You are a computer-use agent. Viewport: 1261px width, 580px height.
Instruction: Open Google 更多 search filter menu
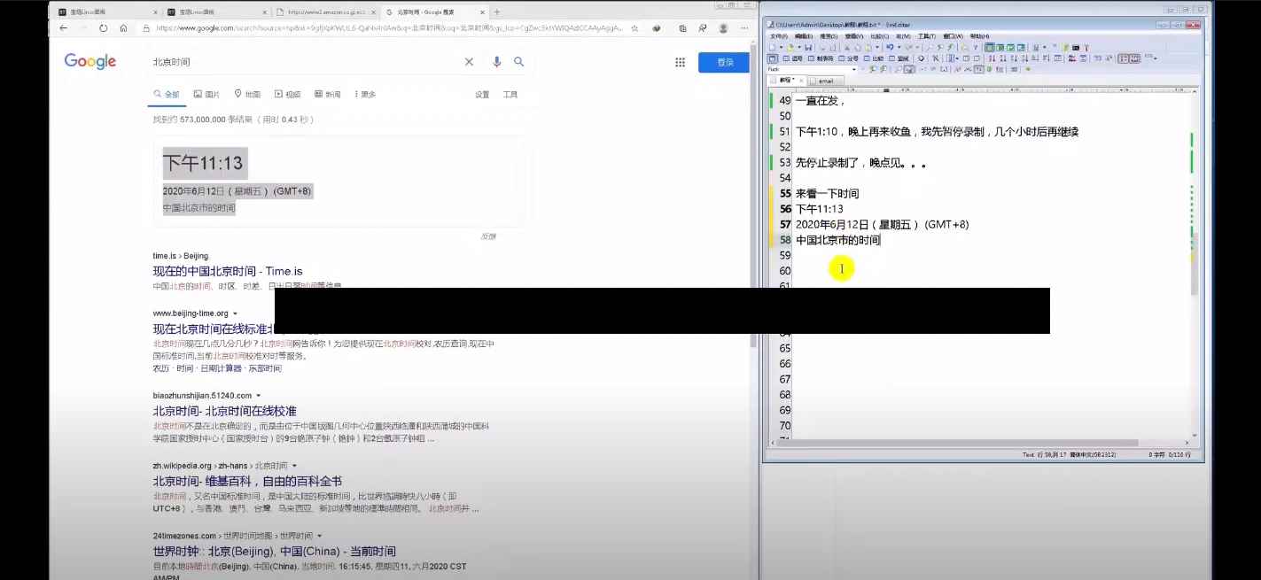[x=365, y=94]
